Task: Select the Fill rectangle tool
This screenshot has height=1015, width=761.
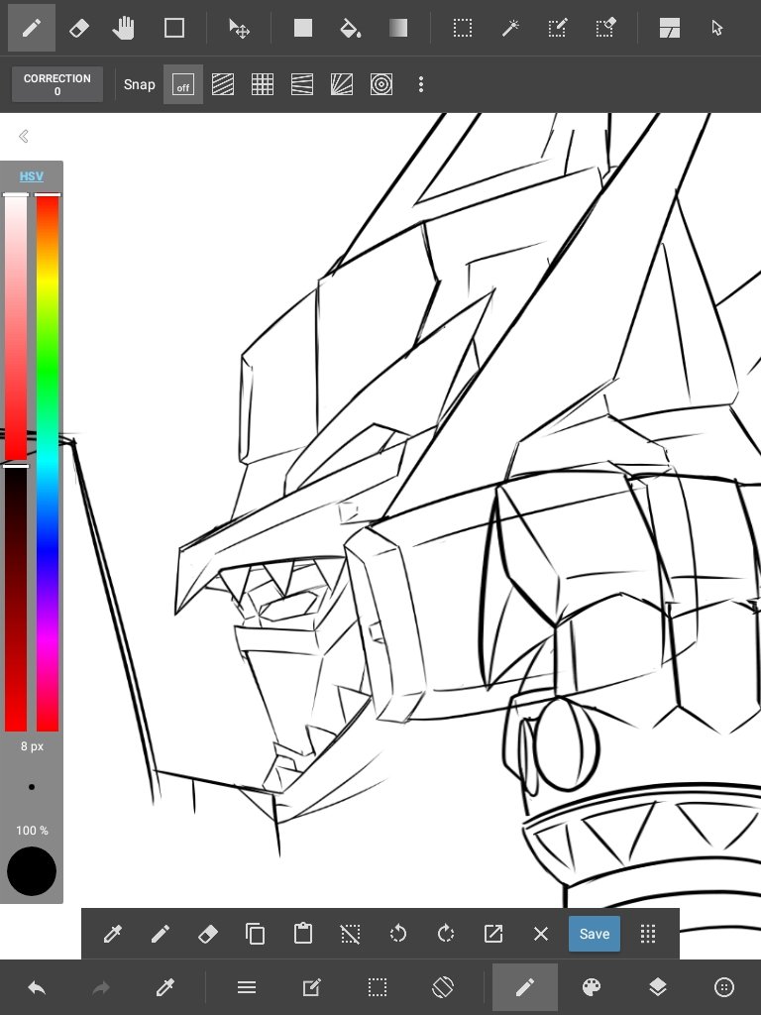Action: point(303,28)
